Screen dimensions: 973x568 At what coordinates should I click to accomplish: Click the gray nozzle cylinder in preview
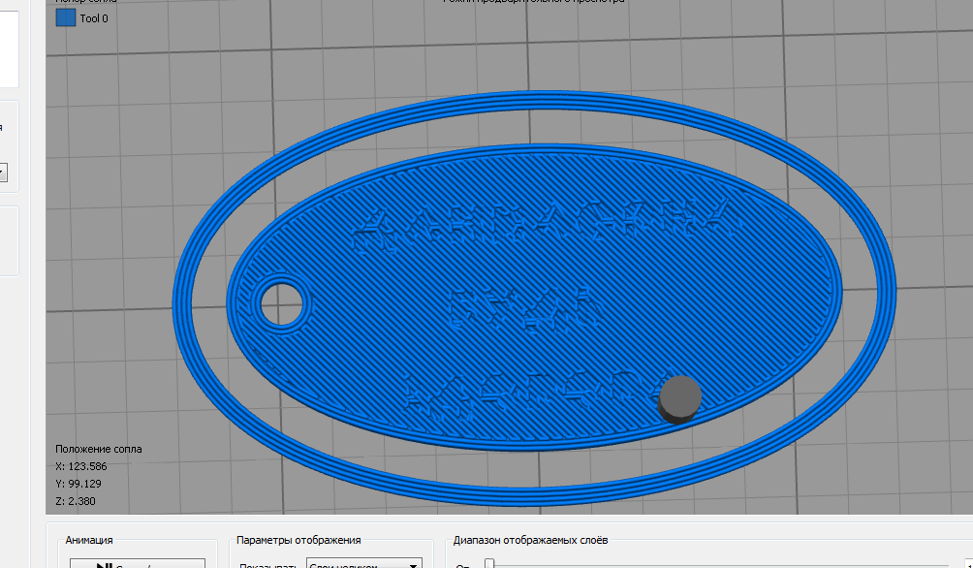pos(679,397)
